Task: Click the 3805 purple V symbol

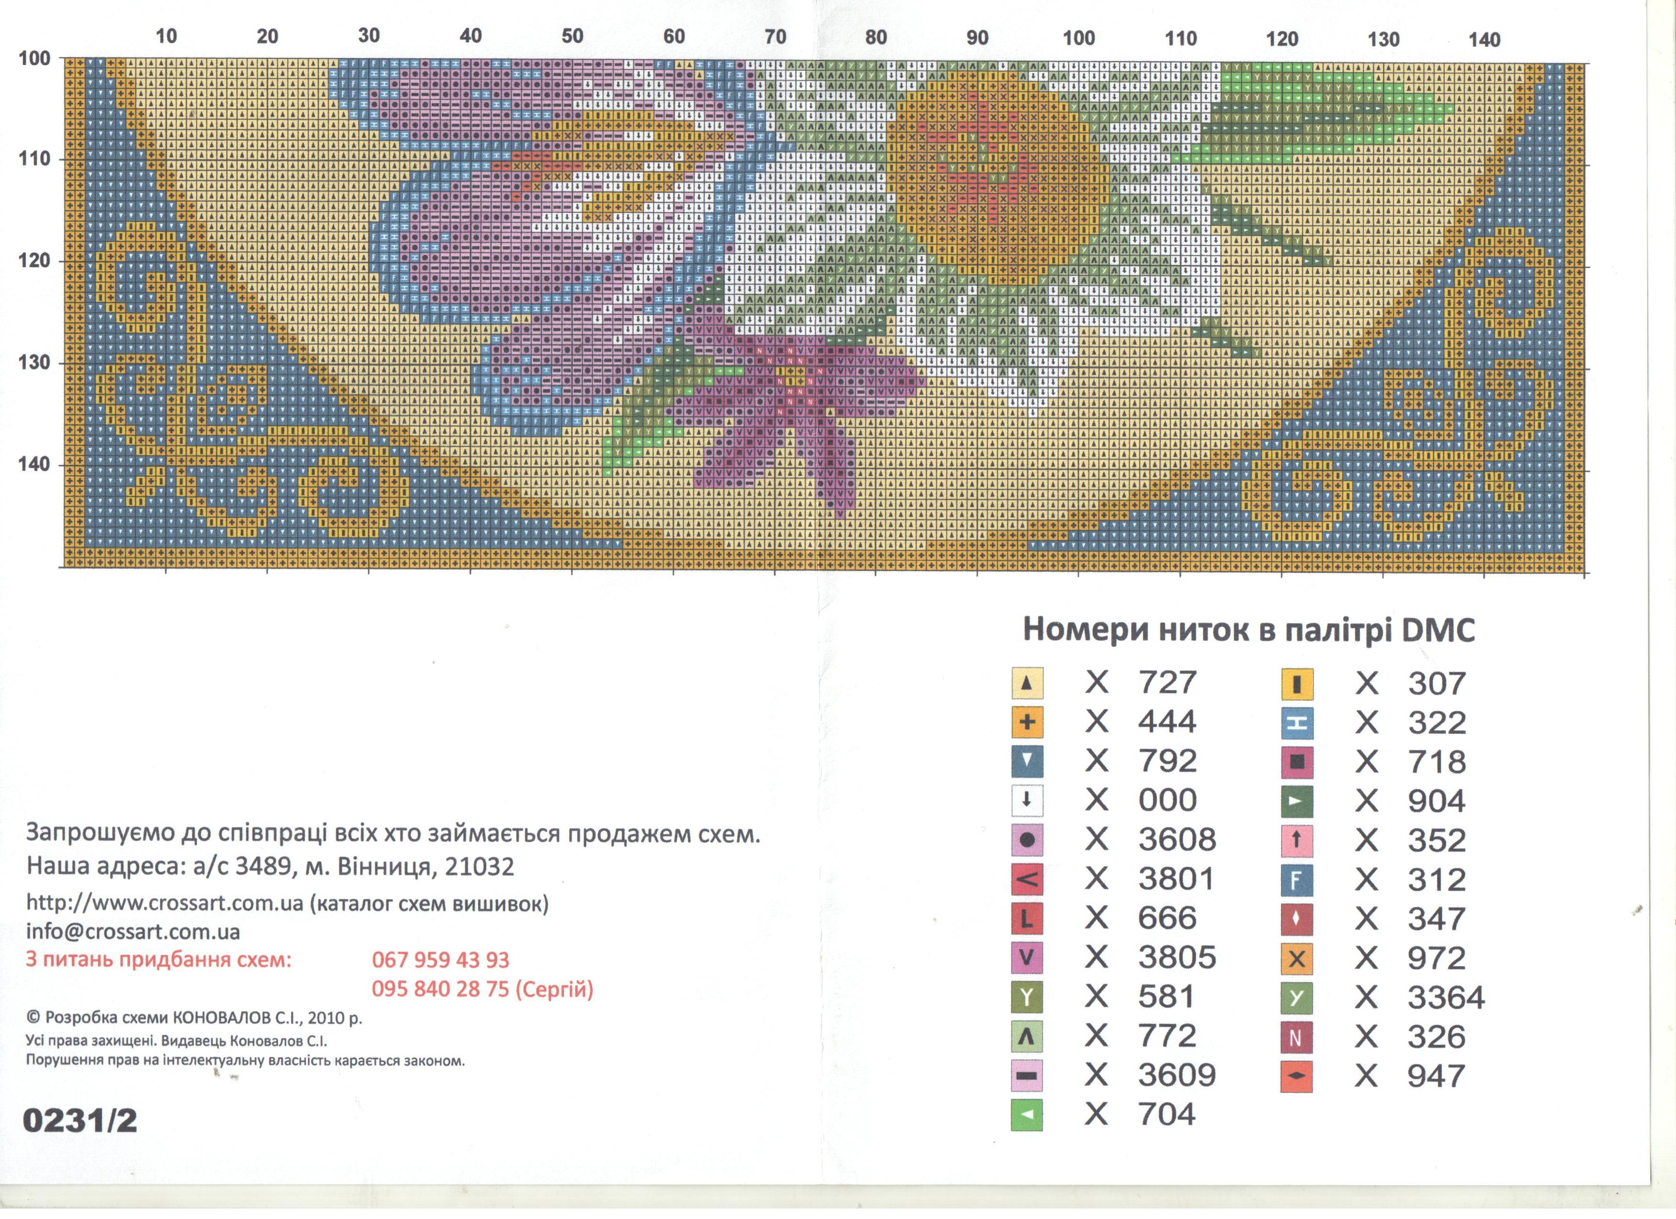Action: coord(1026,958)
